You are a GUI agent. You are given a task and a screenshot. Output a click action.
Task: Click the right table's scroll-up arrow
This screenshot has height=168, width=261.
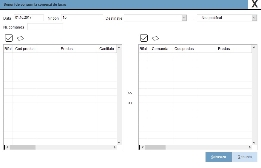254,48
